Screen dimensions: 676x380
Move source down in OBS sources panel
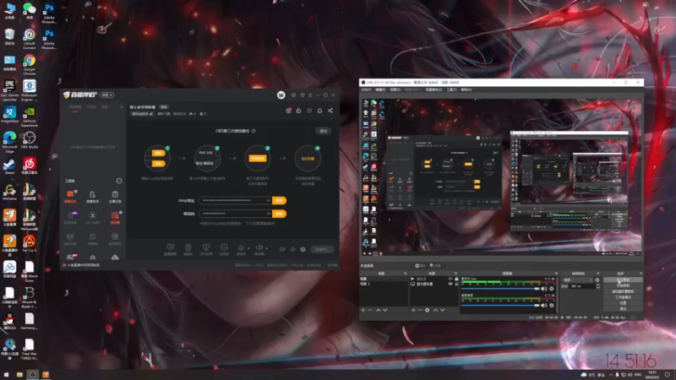442,310
